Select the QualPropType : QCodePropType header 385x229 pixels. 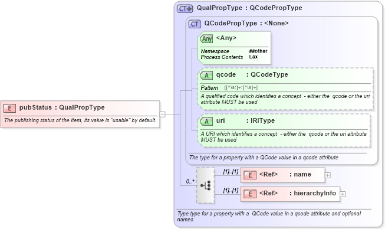pos(249,8)
